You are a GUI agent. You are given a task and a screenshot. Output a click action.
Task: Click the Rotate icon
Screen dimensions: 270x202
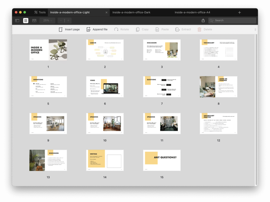(116, 30)
